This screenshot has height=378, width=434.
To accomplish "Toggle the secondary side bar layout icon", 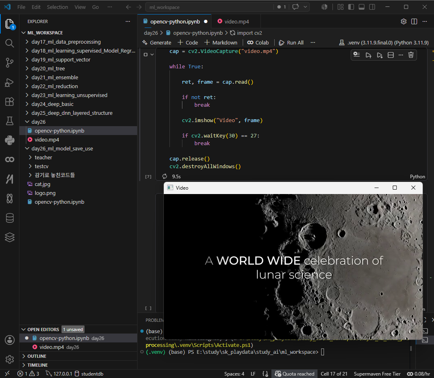I will (x=372, y=7).
